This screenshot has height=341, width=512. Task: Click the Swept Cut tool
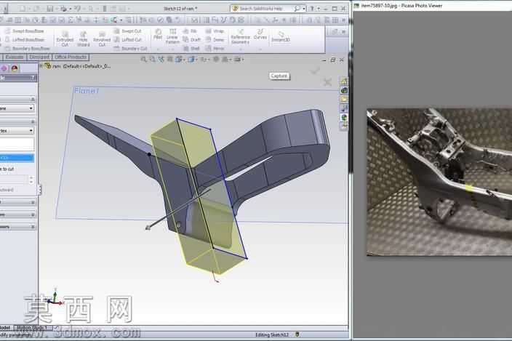click(128, 31)
